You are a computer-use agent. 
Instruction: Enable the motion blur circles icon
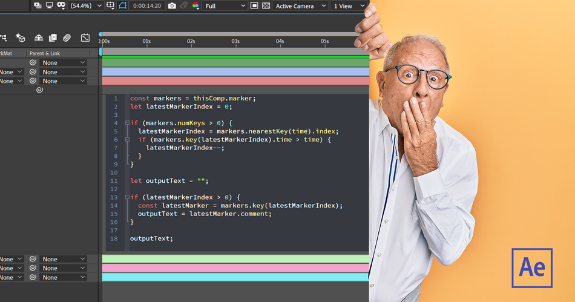click(x=67, y=38)
